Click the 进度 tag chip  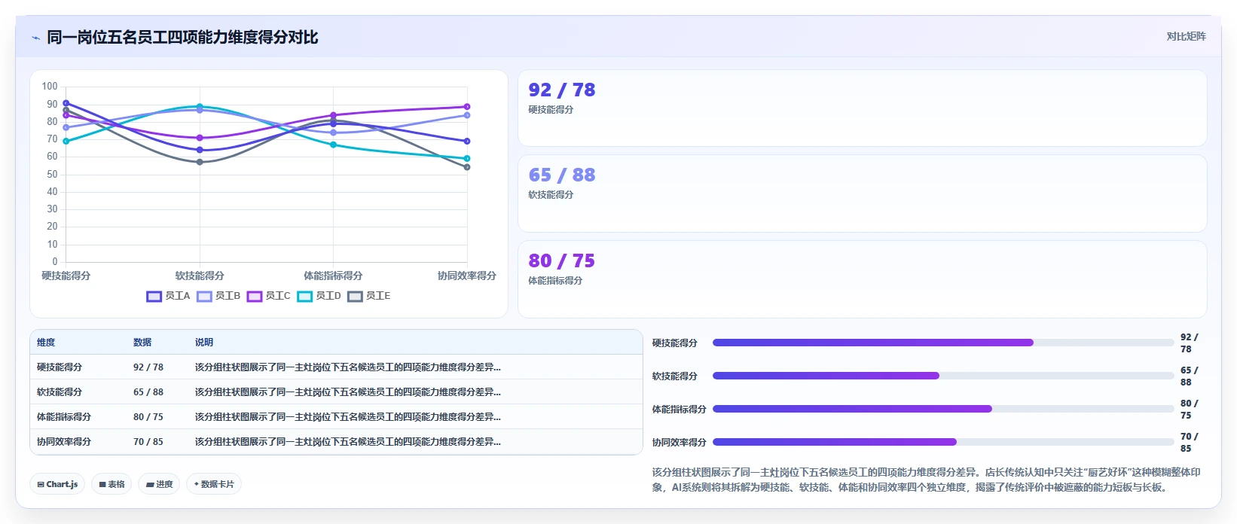click(159, 484)
